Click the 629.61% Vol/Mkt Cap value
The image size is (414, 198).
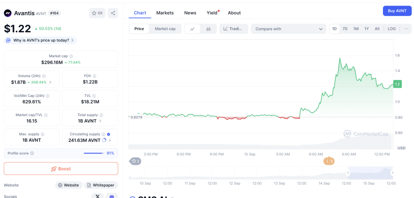tap(32, 102)
